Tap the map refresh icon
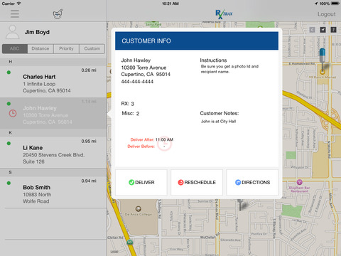The height and width of the screenshot is (256, 341). point(312,30)
